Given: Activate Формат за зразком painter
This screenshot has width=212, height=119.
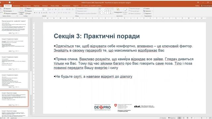Looking at the screenshot, I should coord(10,13).
